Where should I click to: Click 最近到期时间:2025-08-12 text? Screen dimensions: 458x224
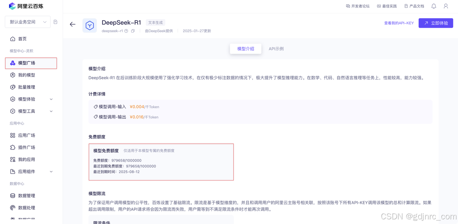point(116,172)
